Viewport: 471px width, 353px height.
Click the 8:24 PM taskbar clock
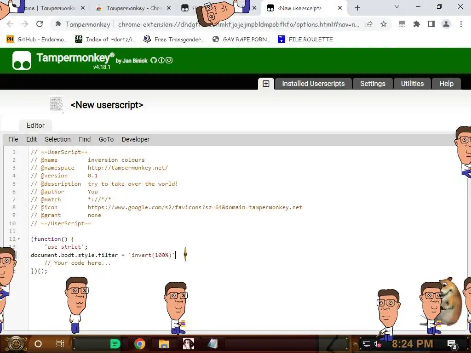pos(412,344)
